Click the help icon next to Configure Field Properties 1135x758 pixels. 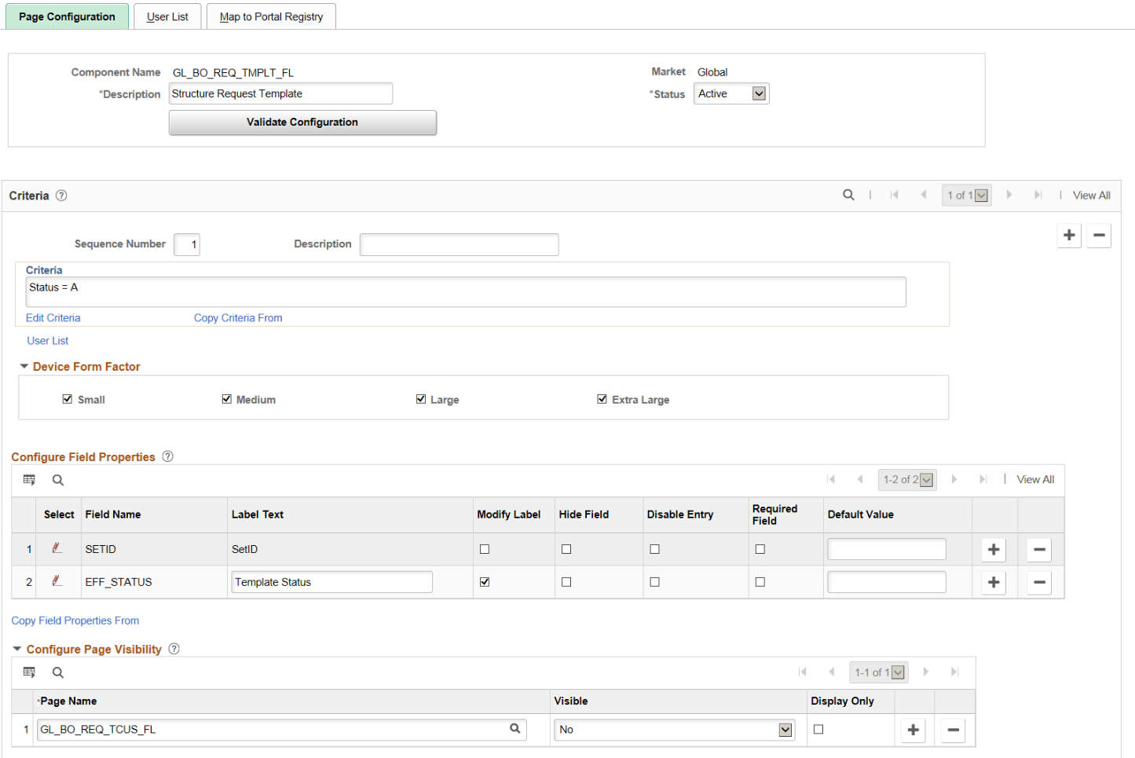pyautogui.click(x=167, y=456)
